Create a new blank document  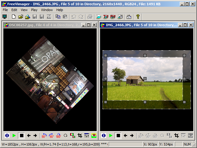pyautogui.click(x=14, y=17)
